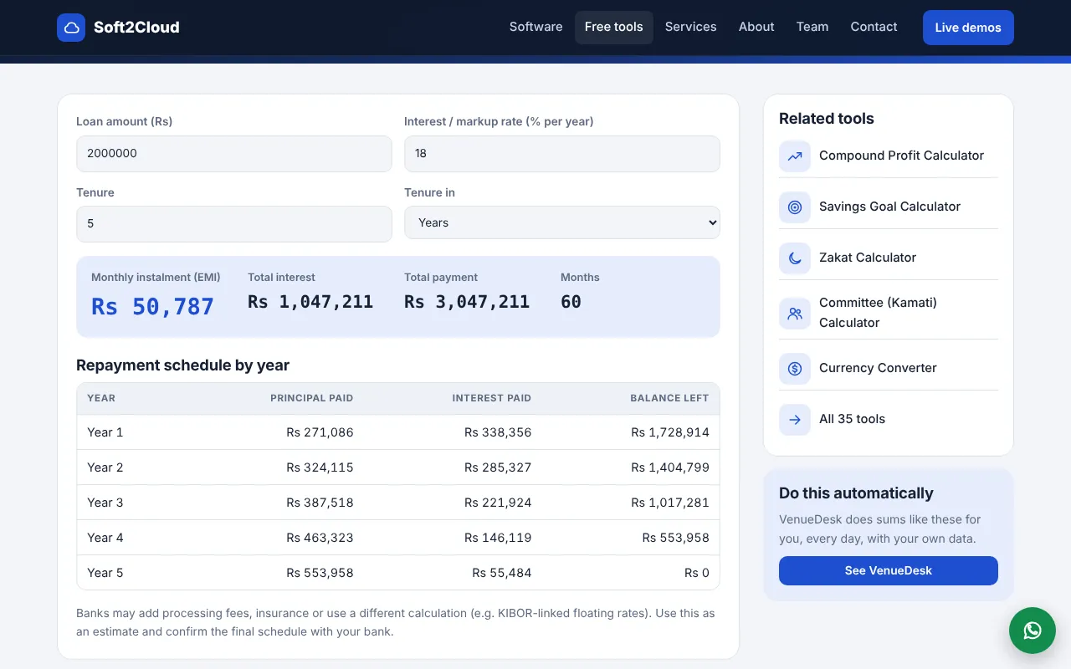Click the Currency Converter dollar icon
Image resolution: width=1071 pixels, height=669 pixels.
(795, 368)
